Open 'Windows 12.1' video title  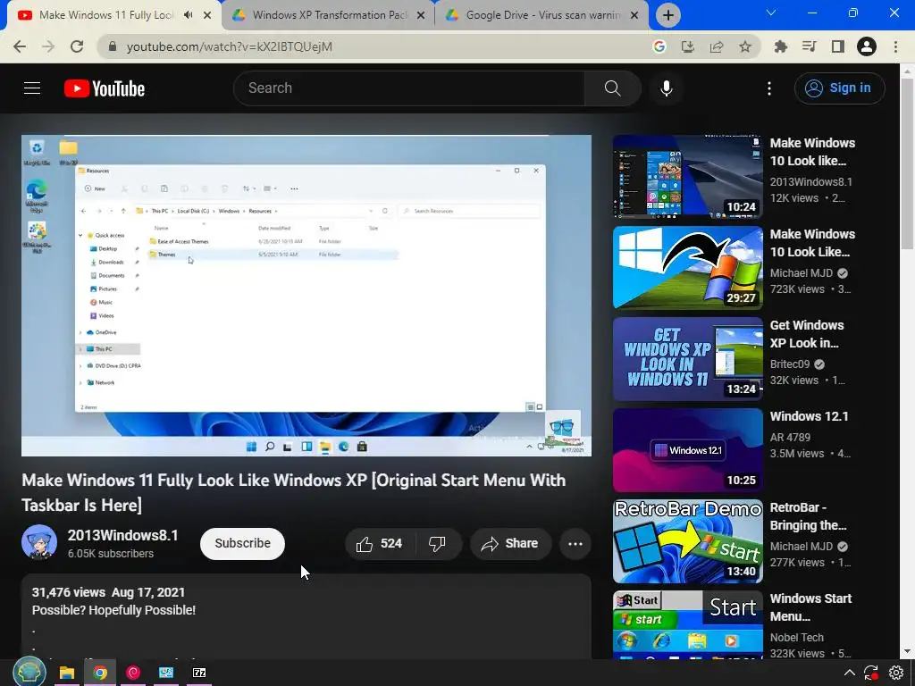[809, 416]
